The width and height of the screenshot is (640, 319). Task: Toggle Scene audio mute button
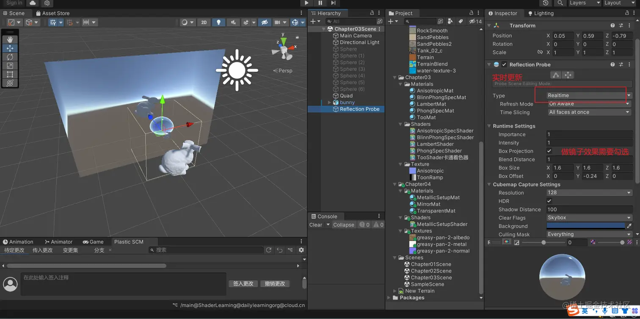[x=233, y=22]
